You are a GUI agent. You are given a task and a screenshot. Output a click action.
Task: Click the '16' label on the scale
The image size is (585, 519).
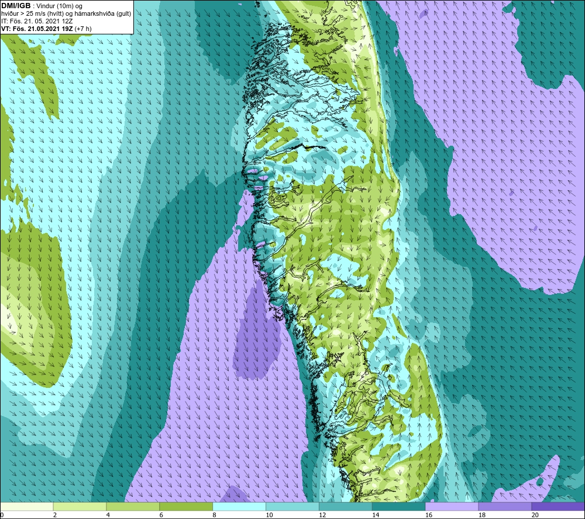point(429,515)
